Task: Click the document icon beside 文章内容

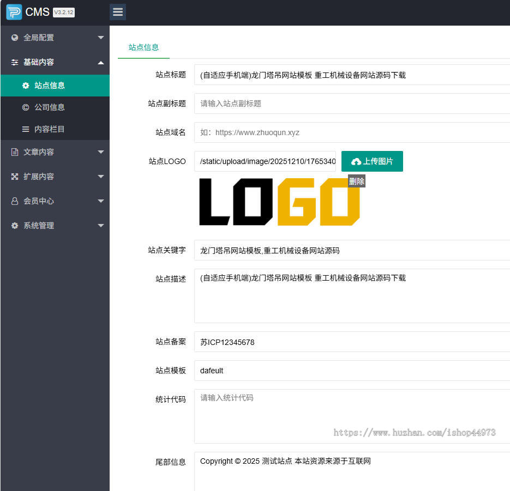Action: click(x=15, y=152)
